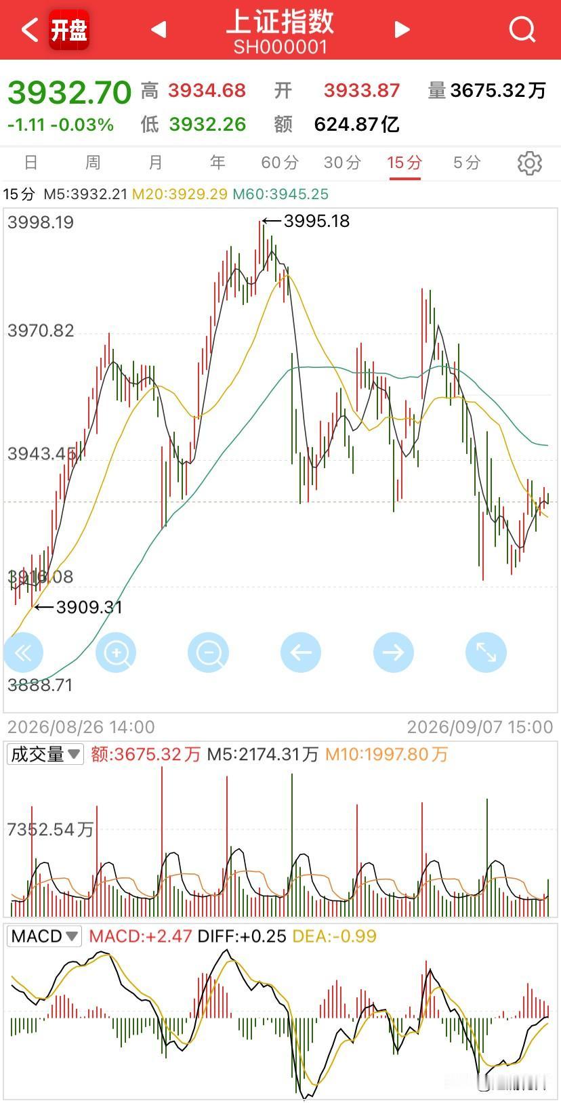Open the 成交量 indicator dropdown
The height and width of the screenshot is (1103, 561).
click(45, 754)
